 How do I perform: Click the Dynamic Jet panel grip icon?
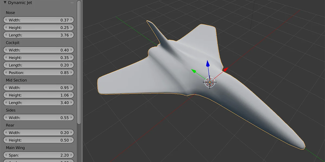[72, 2]
